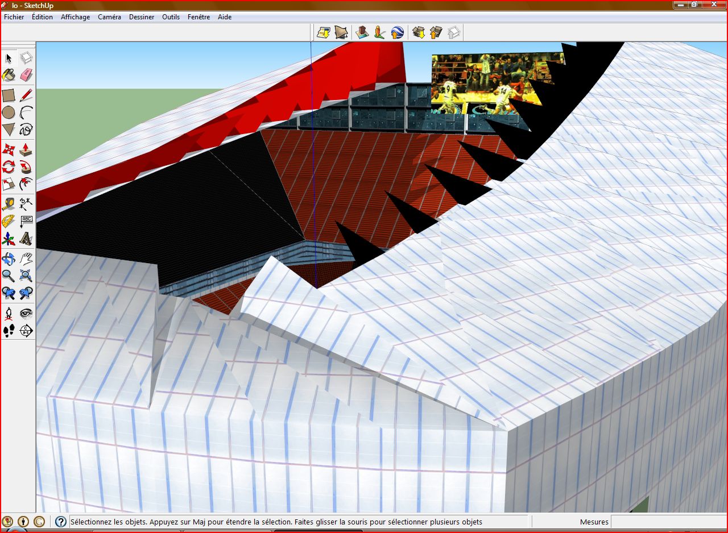728x533 pixels.
Task: Select the Circle drawing tool
Action: [9, 113]
